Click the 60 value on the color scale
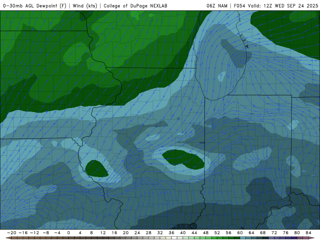This screenshot has width=320, height=240. (x=240, y=233)
